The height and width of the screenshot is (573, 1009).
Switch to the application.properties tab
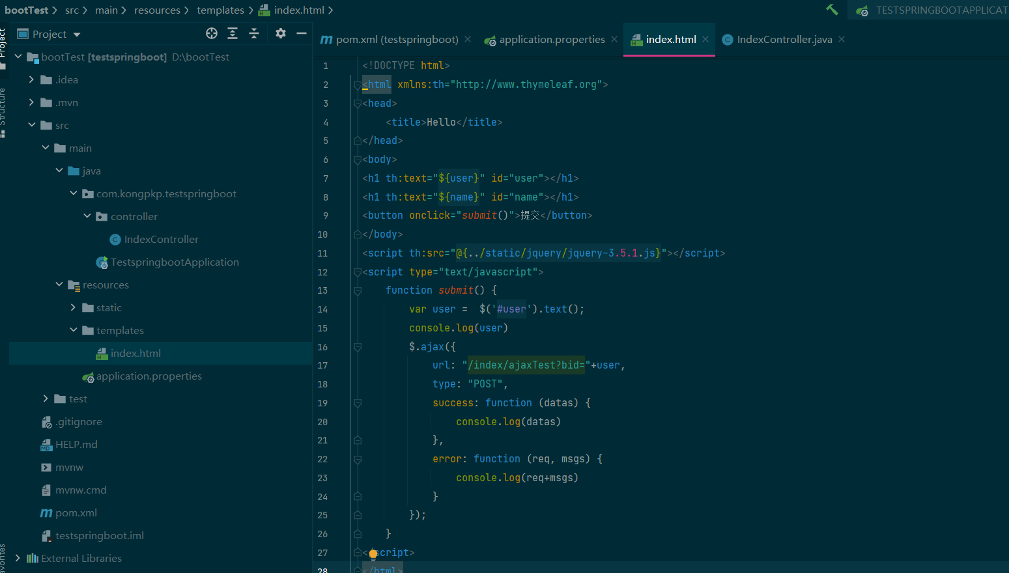[551, 40]
